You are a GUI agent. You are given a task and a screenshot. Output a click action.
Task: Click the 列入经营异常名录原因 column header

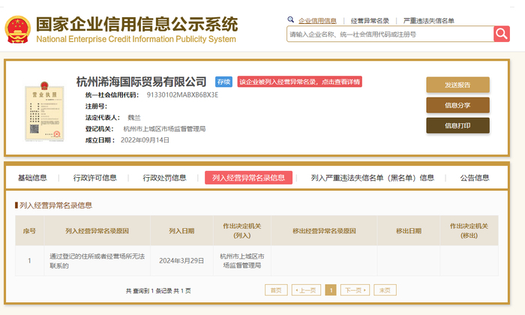(97, 231)
